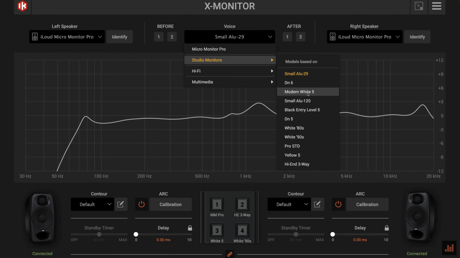Click the IK Multimedia logo icon

click(x=22, y=6)
